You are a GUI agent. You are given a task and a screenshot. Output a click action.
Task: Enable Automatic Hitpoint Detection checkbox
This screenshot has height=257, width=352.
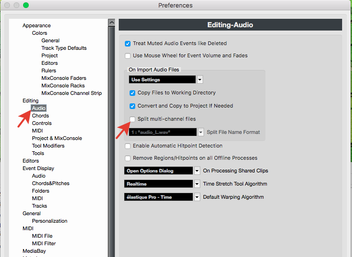click(128, 146)
